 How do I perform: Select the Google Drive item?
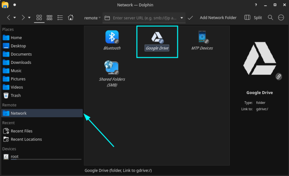click(x=157, y=41)
